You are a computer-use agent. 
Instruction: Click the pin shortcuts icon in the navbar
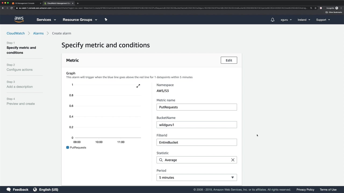[106, 20]
